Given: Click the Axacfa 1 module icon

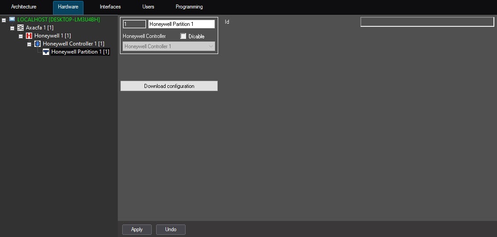Looking at the screenshot, I should [21, 28].
